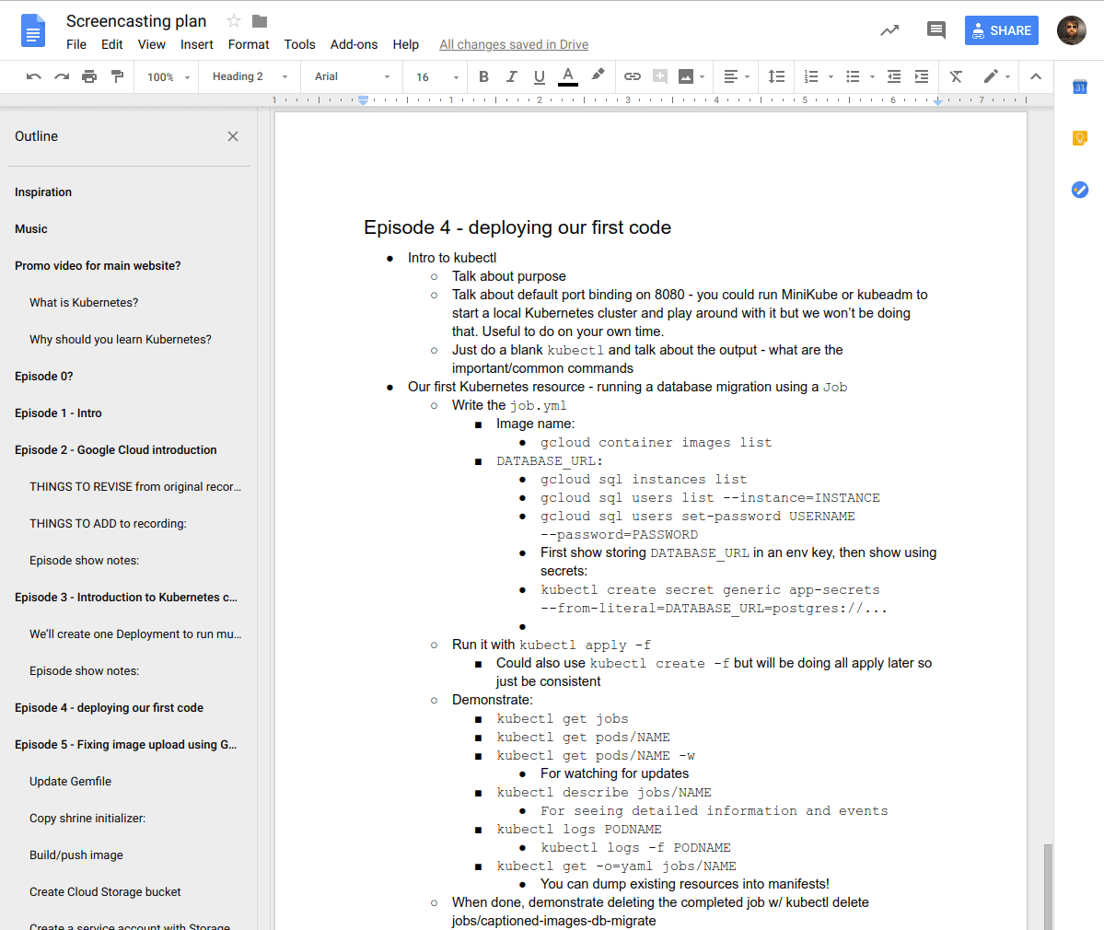The height and width of the screenshot is (930, 1104).
Task: Jump to Episode 3 in outline
Action: click(x=126, y=597)
